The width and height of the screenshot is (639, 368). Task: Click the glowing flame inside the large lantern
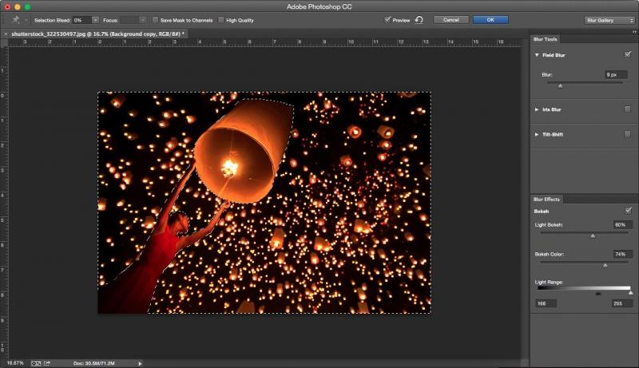point(230,168)
